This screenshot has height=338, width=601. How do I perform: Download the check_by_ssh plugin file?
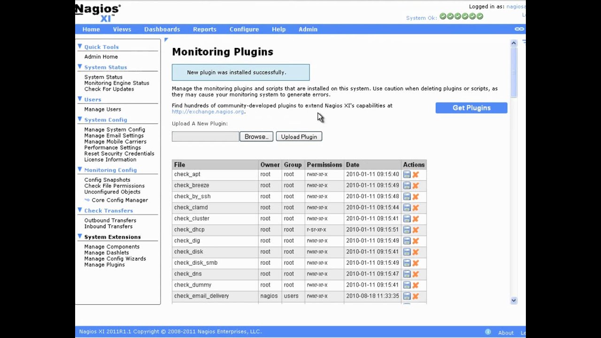click(407, 196)
